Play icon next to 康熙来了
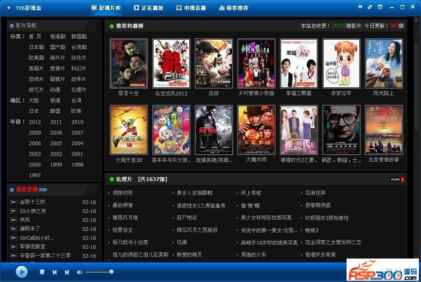The width and height of the screenshot is (421, 282). click(x=14, y=229)
